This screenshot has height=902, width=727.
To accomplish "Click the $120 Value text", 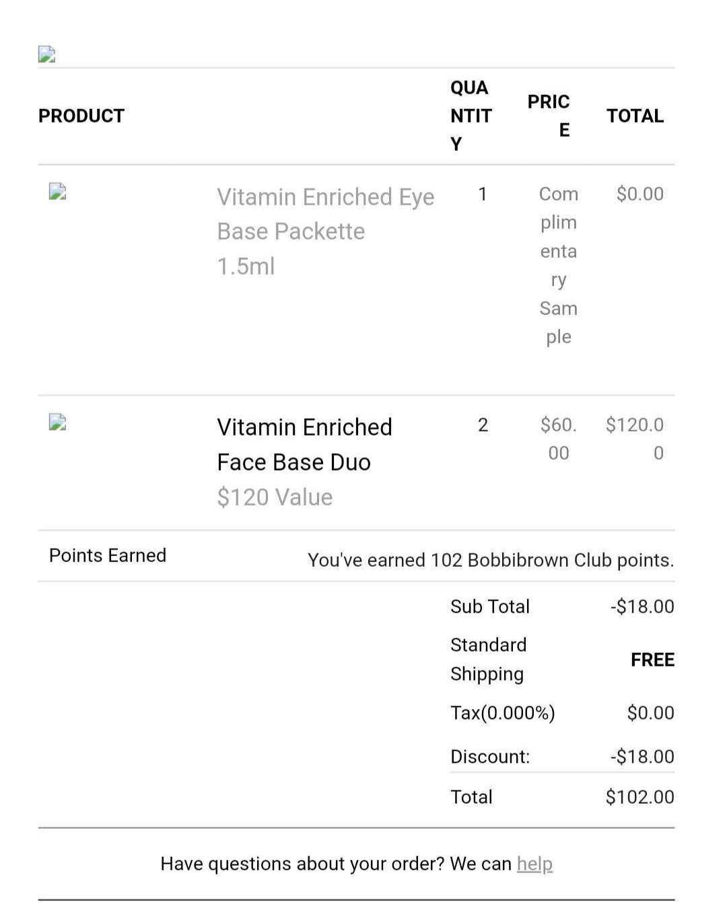I will click(275, 497).
